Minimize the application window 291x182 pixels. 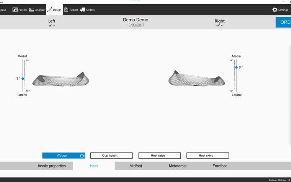[x=283, y=2]
